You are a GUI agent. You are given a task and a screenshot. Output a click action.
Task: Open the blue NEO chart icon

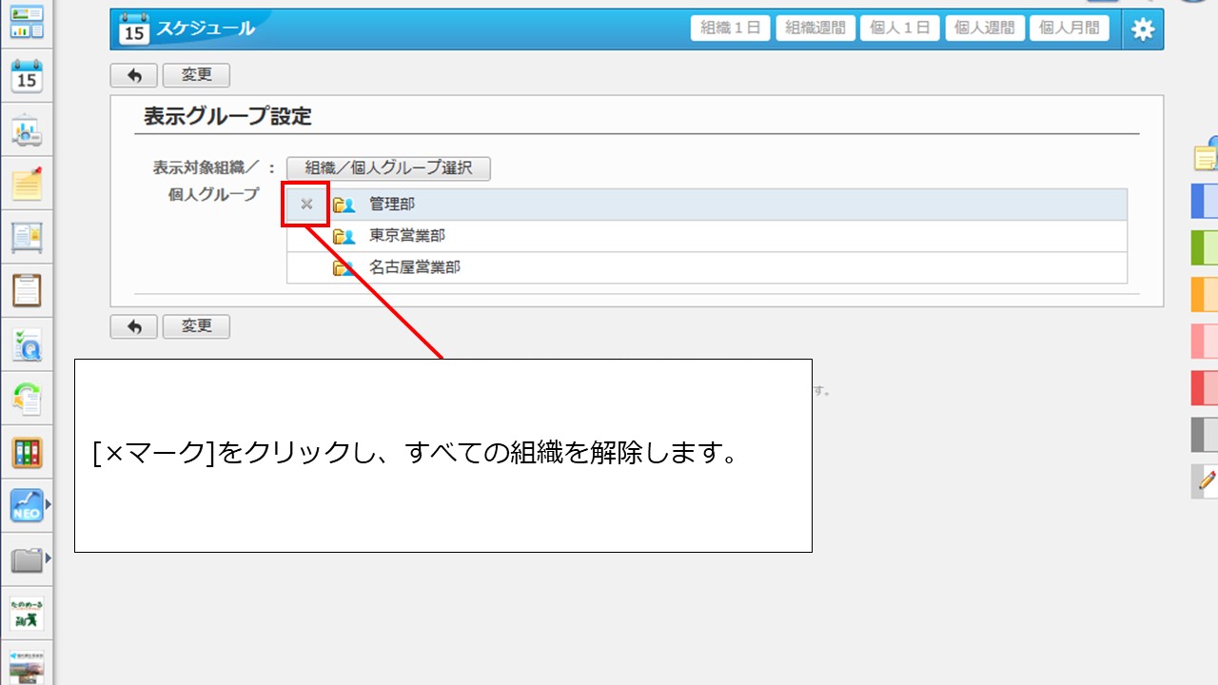pos(27,505)
